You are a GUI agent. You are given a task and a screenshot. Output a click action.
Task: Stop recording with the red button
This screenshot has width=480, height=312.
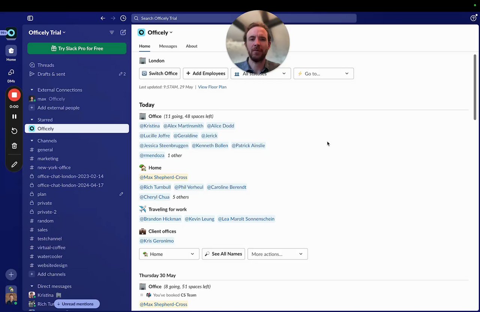tap(14, 95)
